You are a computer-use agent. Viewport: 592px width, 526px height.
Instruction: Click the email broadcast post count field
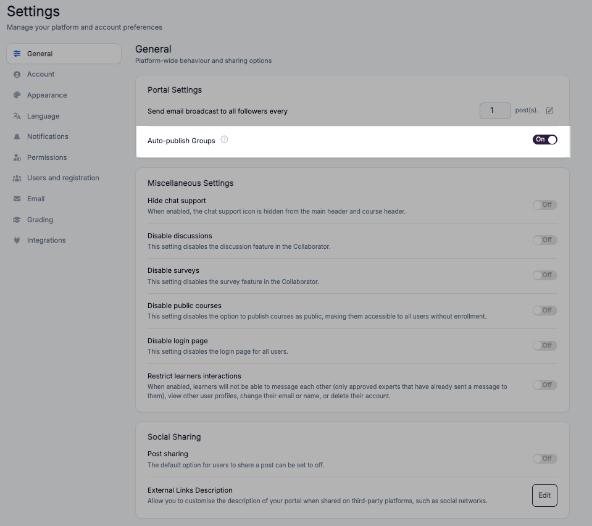pos(495,111)
